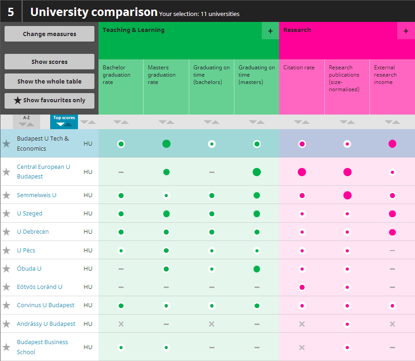Screen dimensions: 415x361
Task: Click Semmelweis U Research publications dot
Action: point(347,195)
